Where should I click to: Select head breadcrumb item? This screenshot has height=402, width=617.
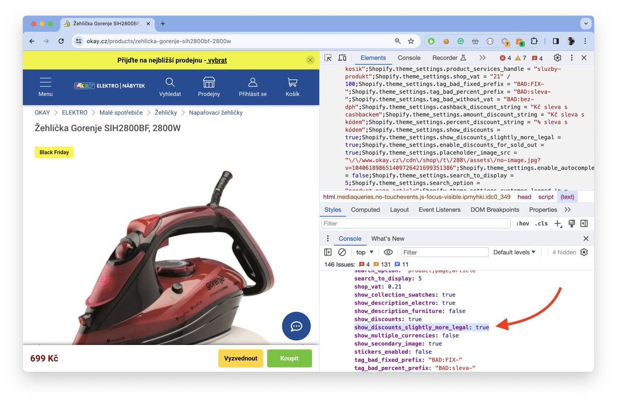point(524,197)
